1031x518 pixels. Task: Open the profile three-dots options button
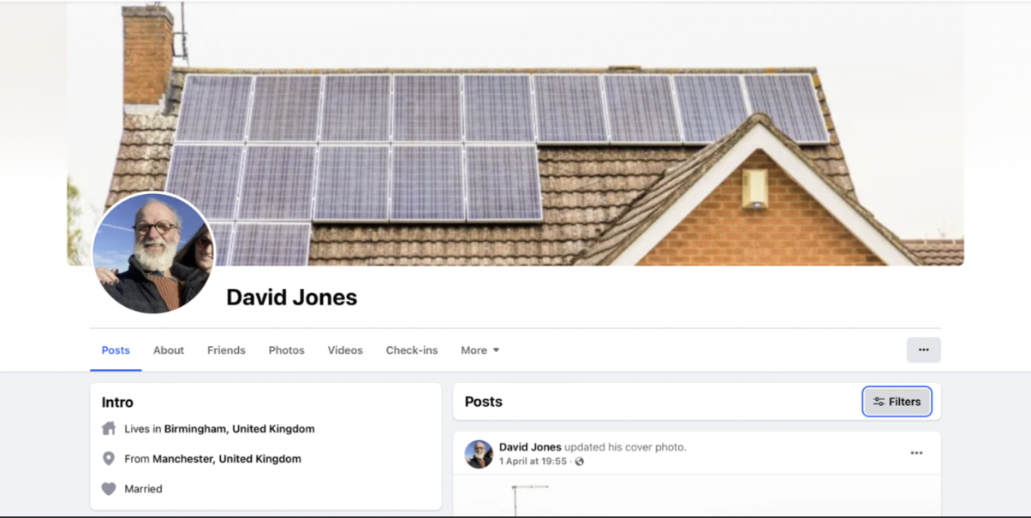point(923,350)
